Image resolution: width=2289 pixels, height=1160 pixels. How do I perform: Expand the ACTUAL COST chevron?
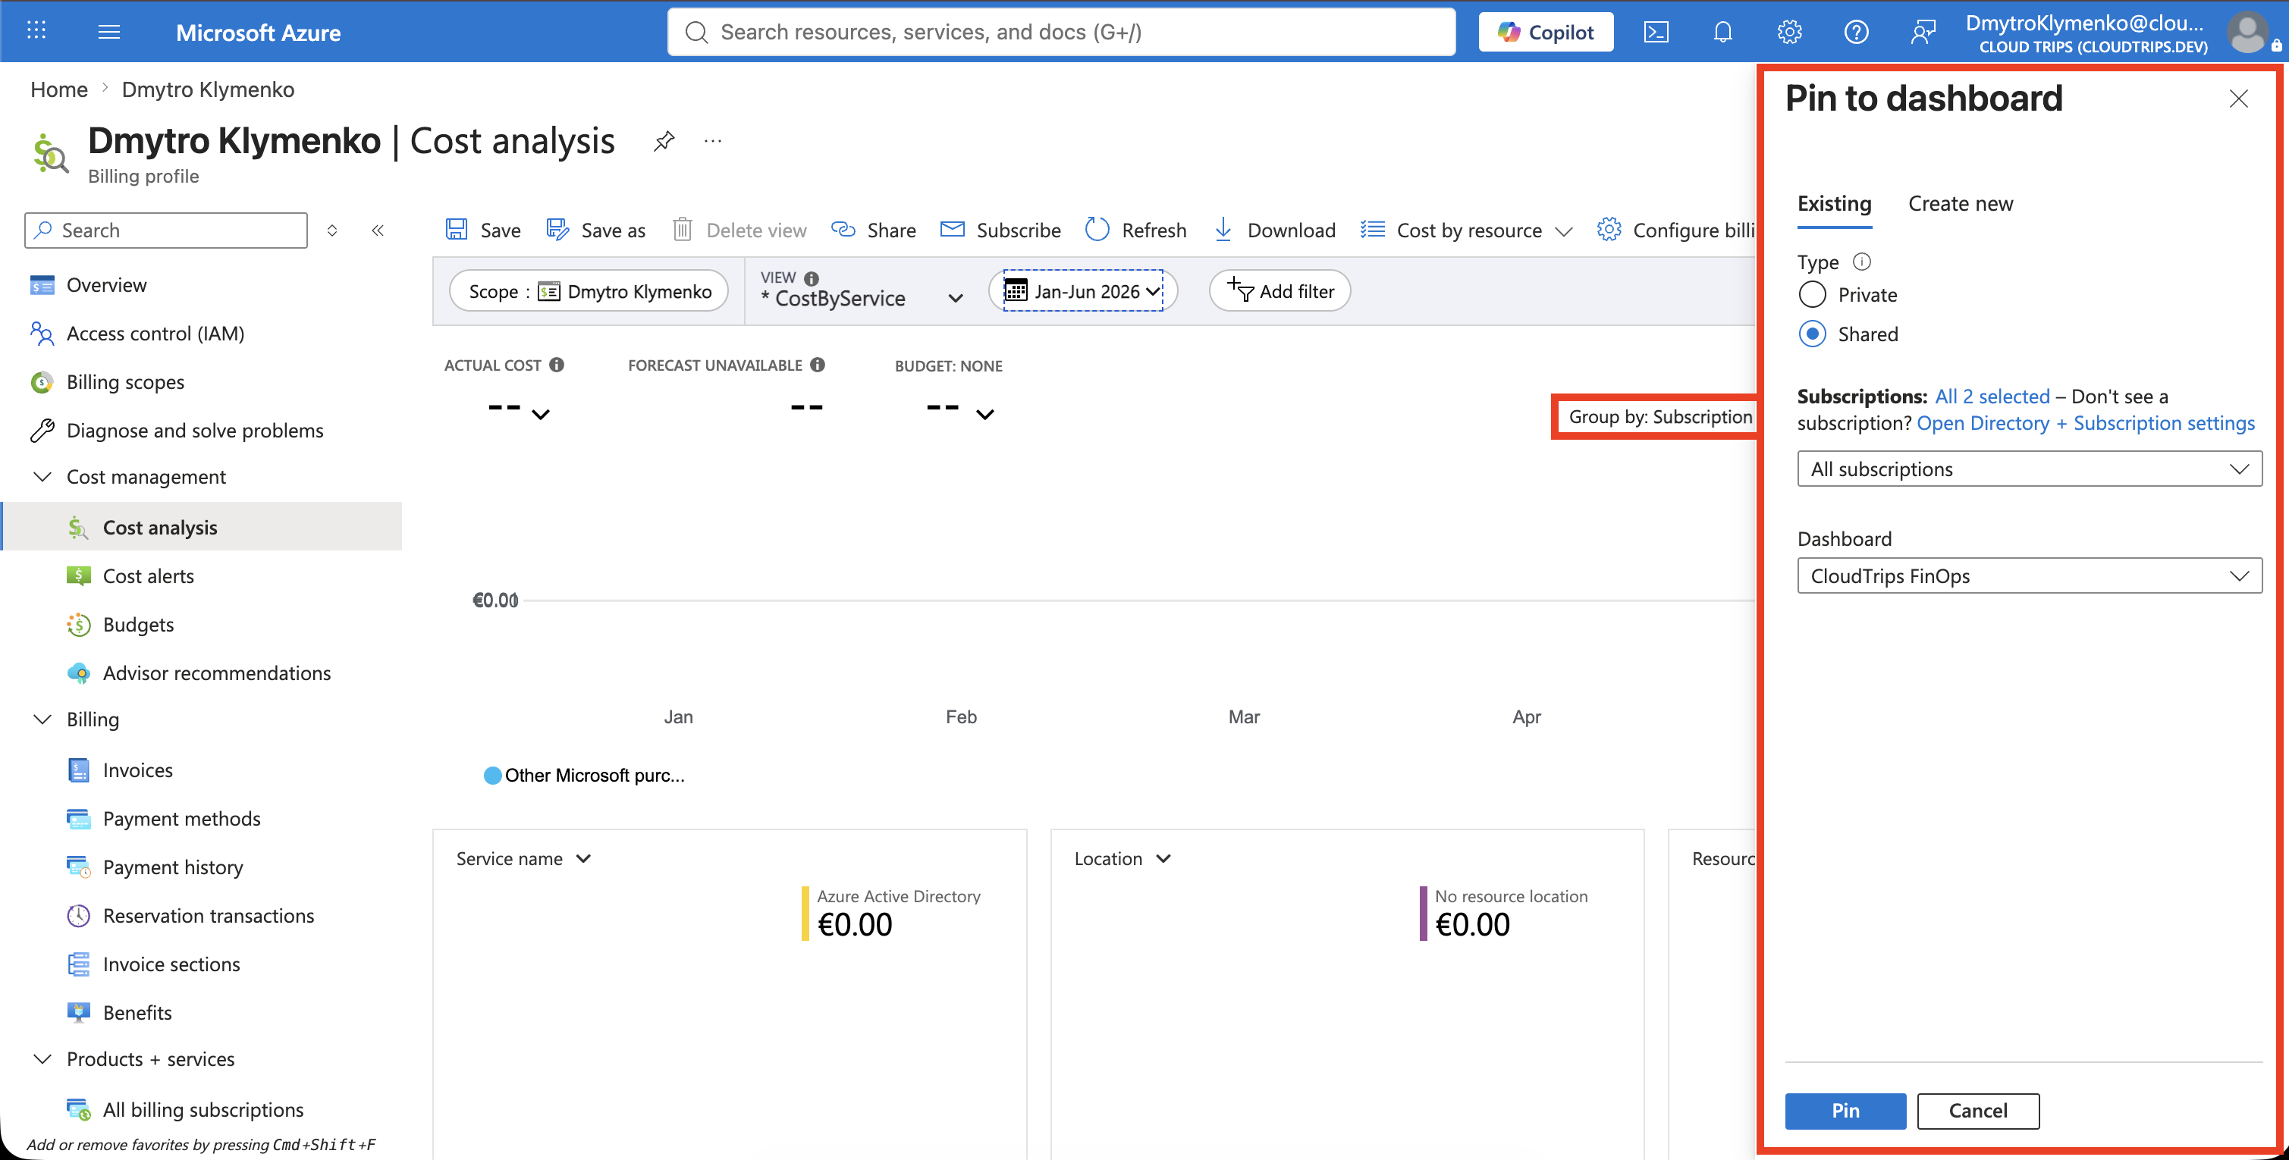click(x=540, y=414)
